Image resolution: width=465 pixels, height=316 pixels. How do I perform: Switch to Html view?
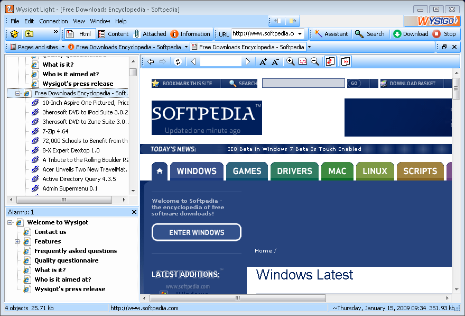point(80,34)
